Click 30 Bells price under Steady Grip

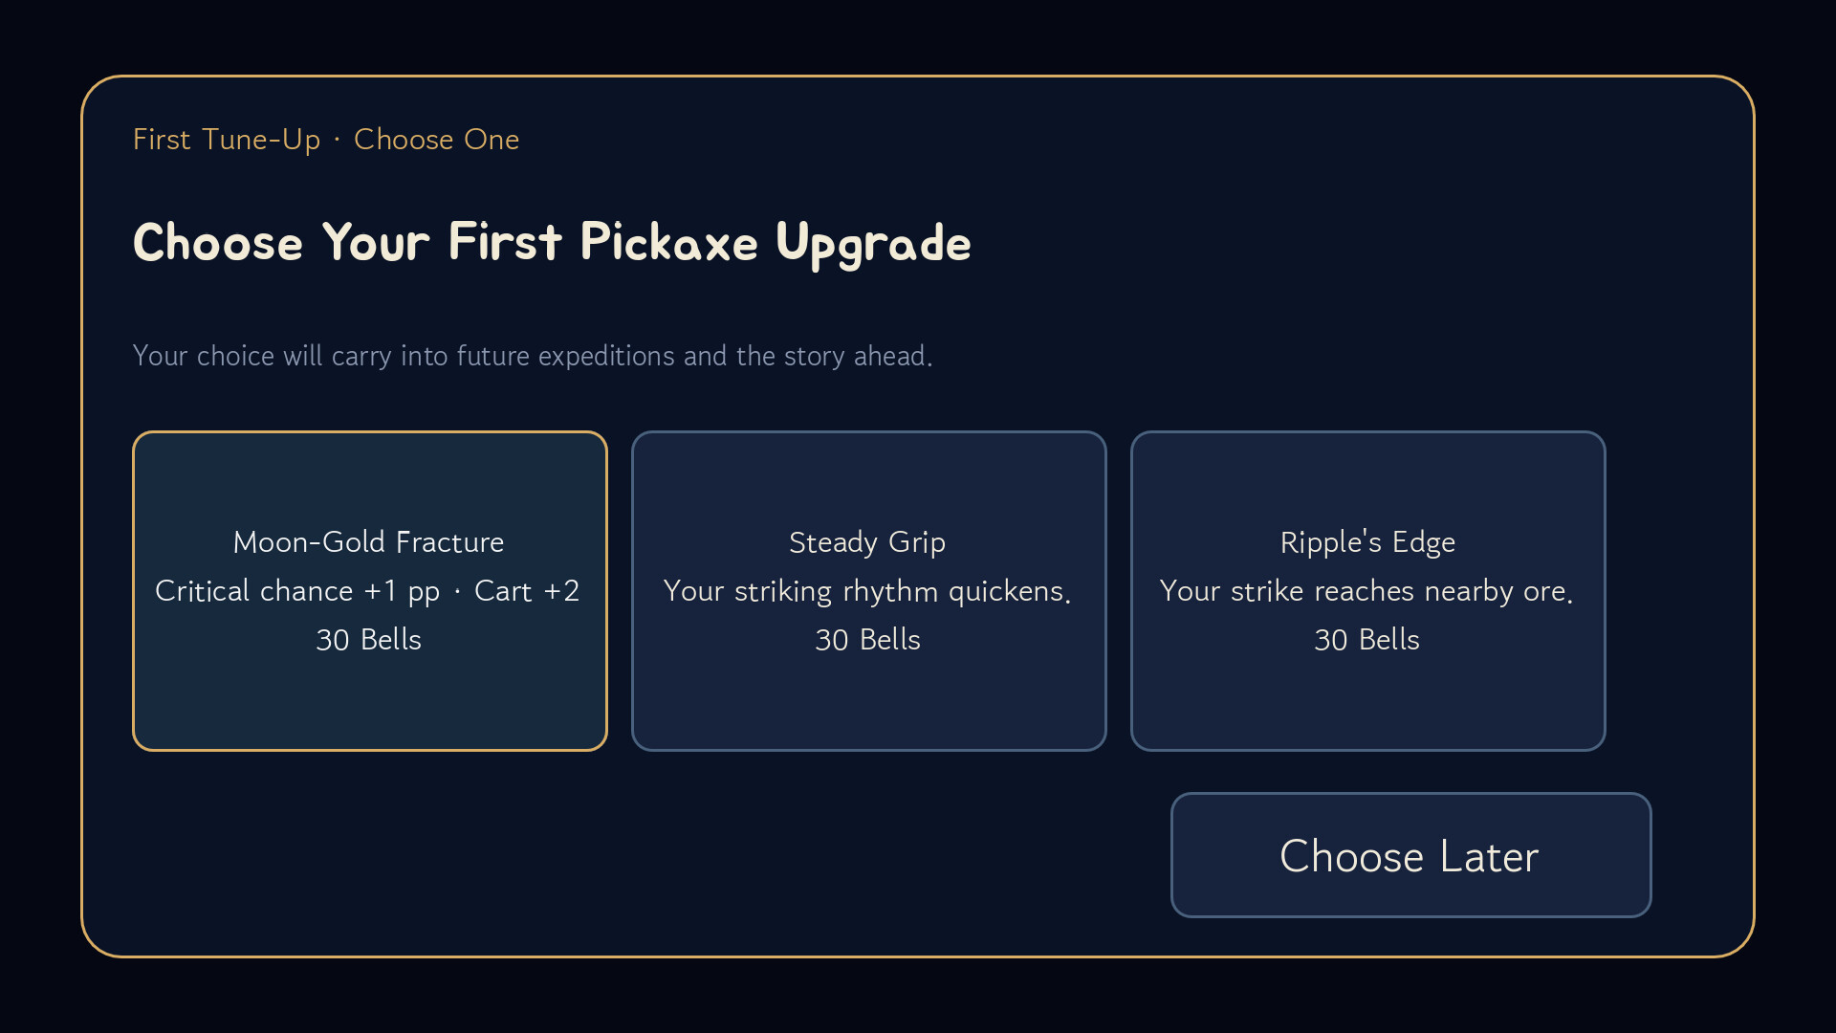tap(868, 640)
